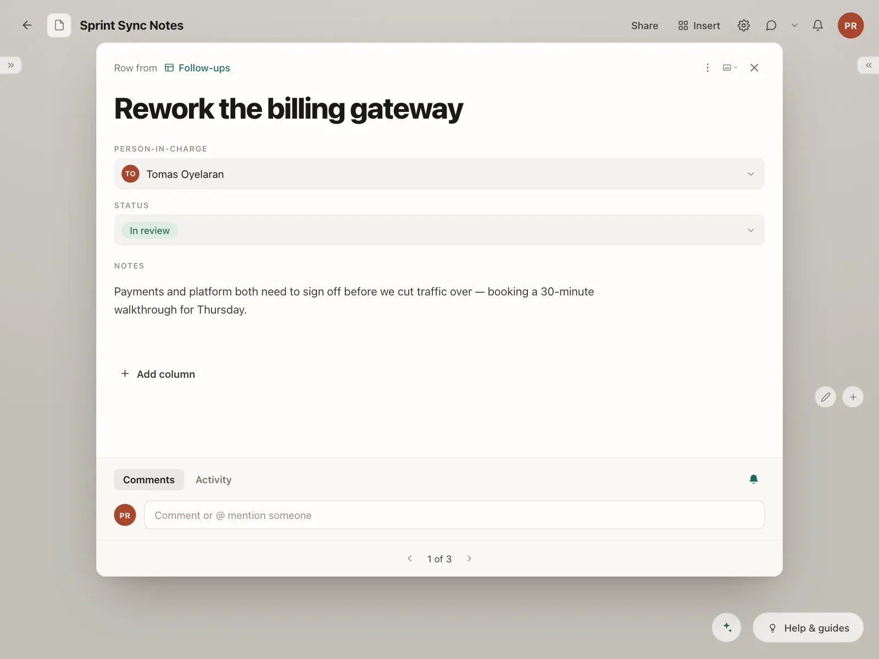Screen dimensions: 879x659
Task: Open the comments speech bubble icon
Action: point(771,25)
